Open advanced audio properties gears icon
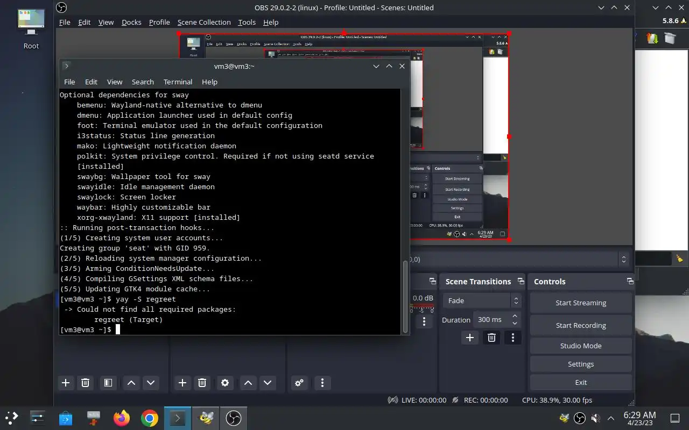 coord(299,383)
